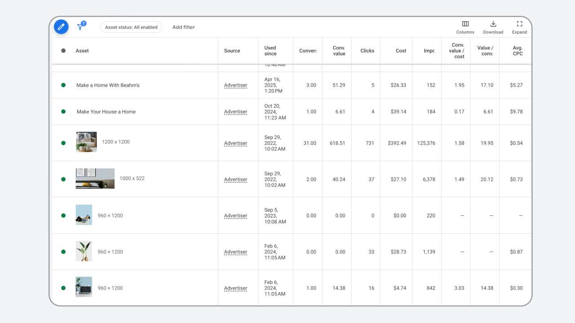
Task: Click the status dot column header
Action: [63, 51]
